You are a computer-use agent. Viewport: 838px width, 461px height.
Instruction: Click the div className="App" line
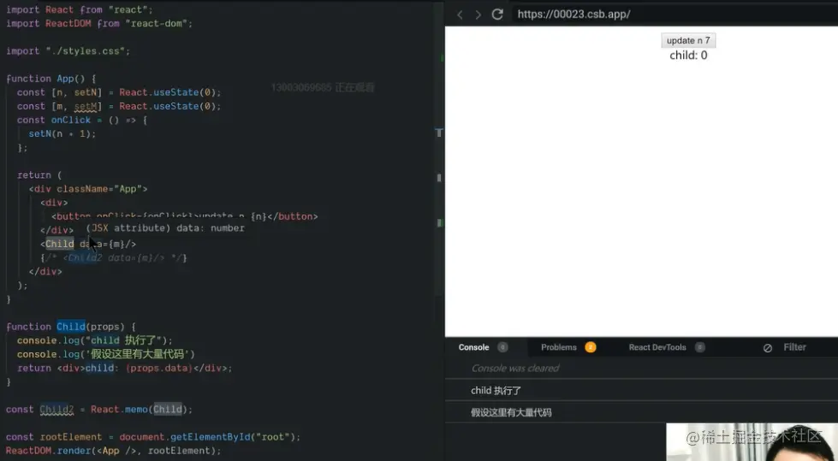[88, 189]
